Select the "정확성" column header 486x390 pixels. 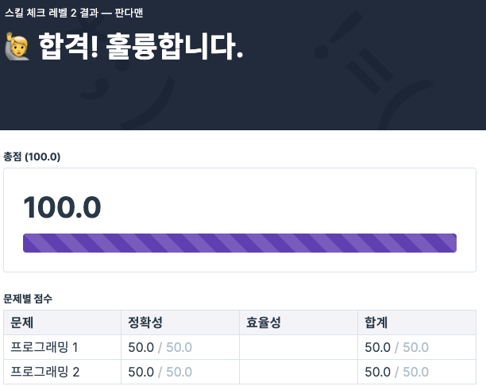click(x=145, y=322)
